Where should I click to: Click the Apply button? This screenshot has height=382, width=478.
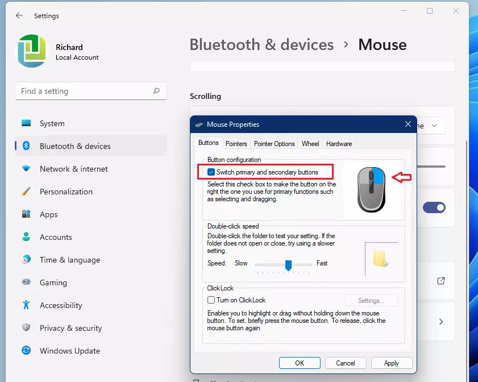(x=392, y=363)
